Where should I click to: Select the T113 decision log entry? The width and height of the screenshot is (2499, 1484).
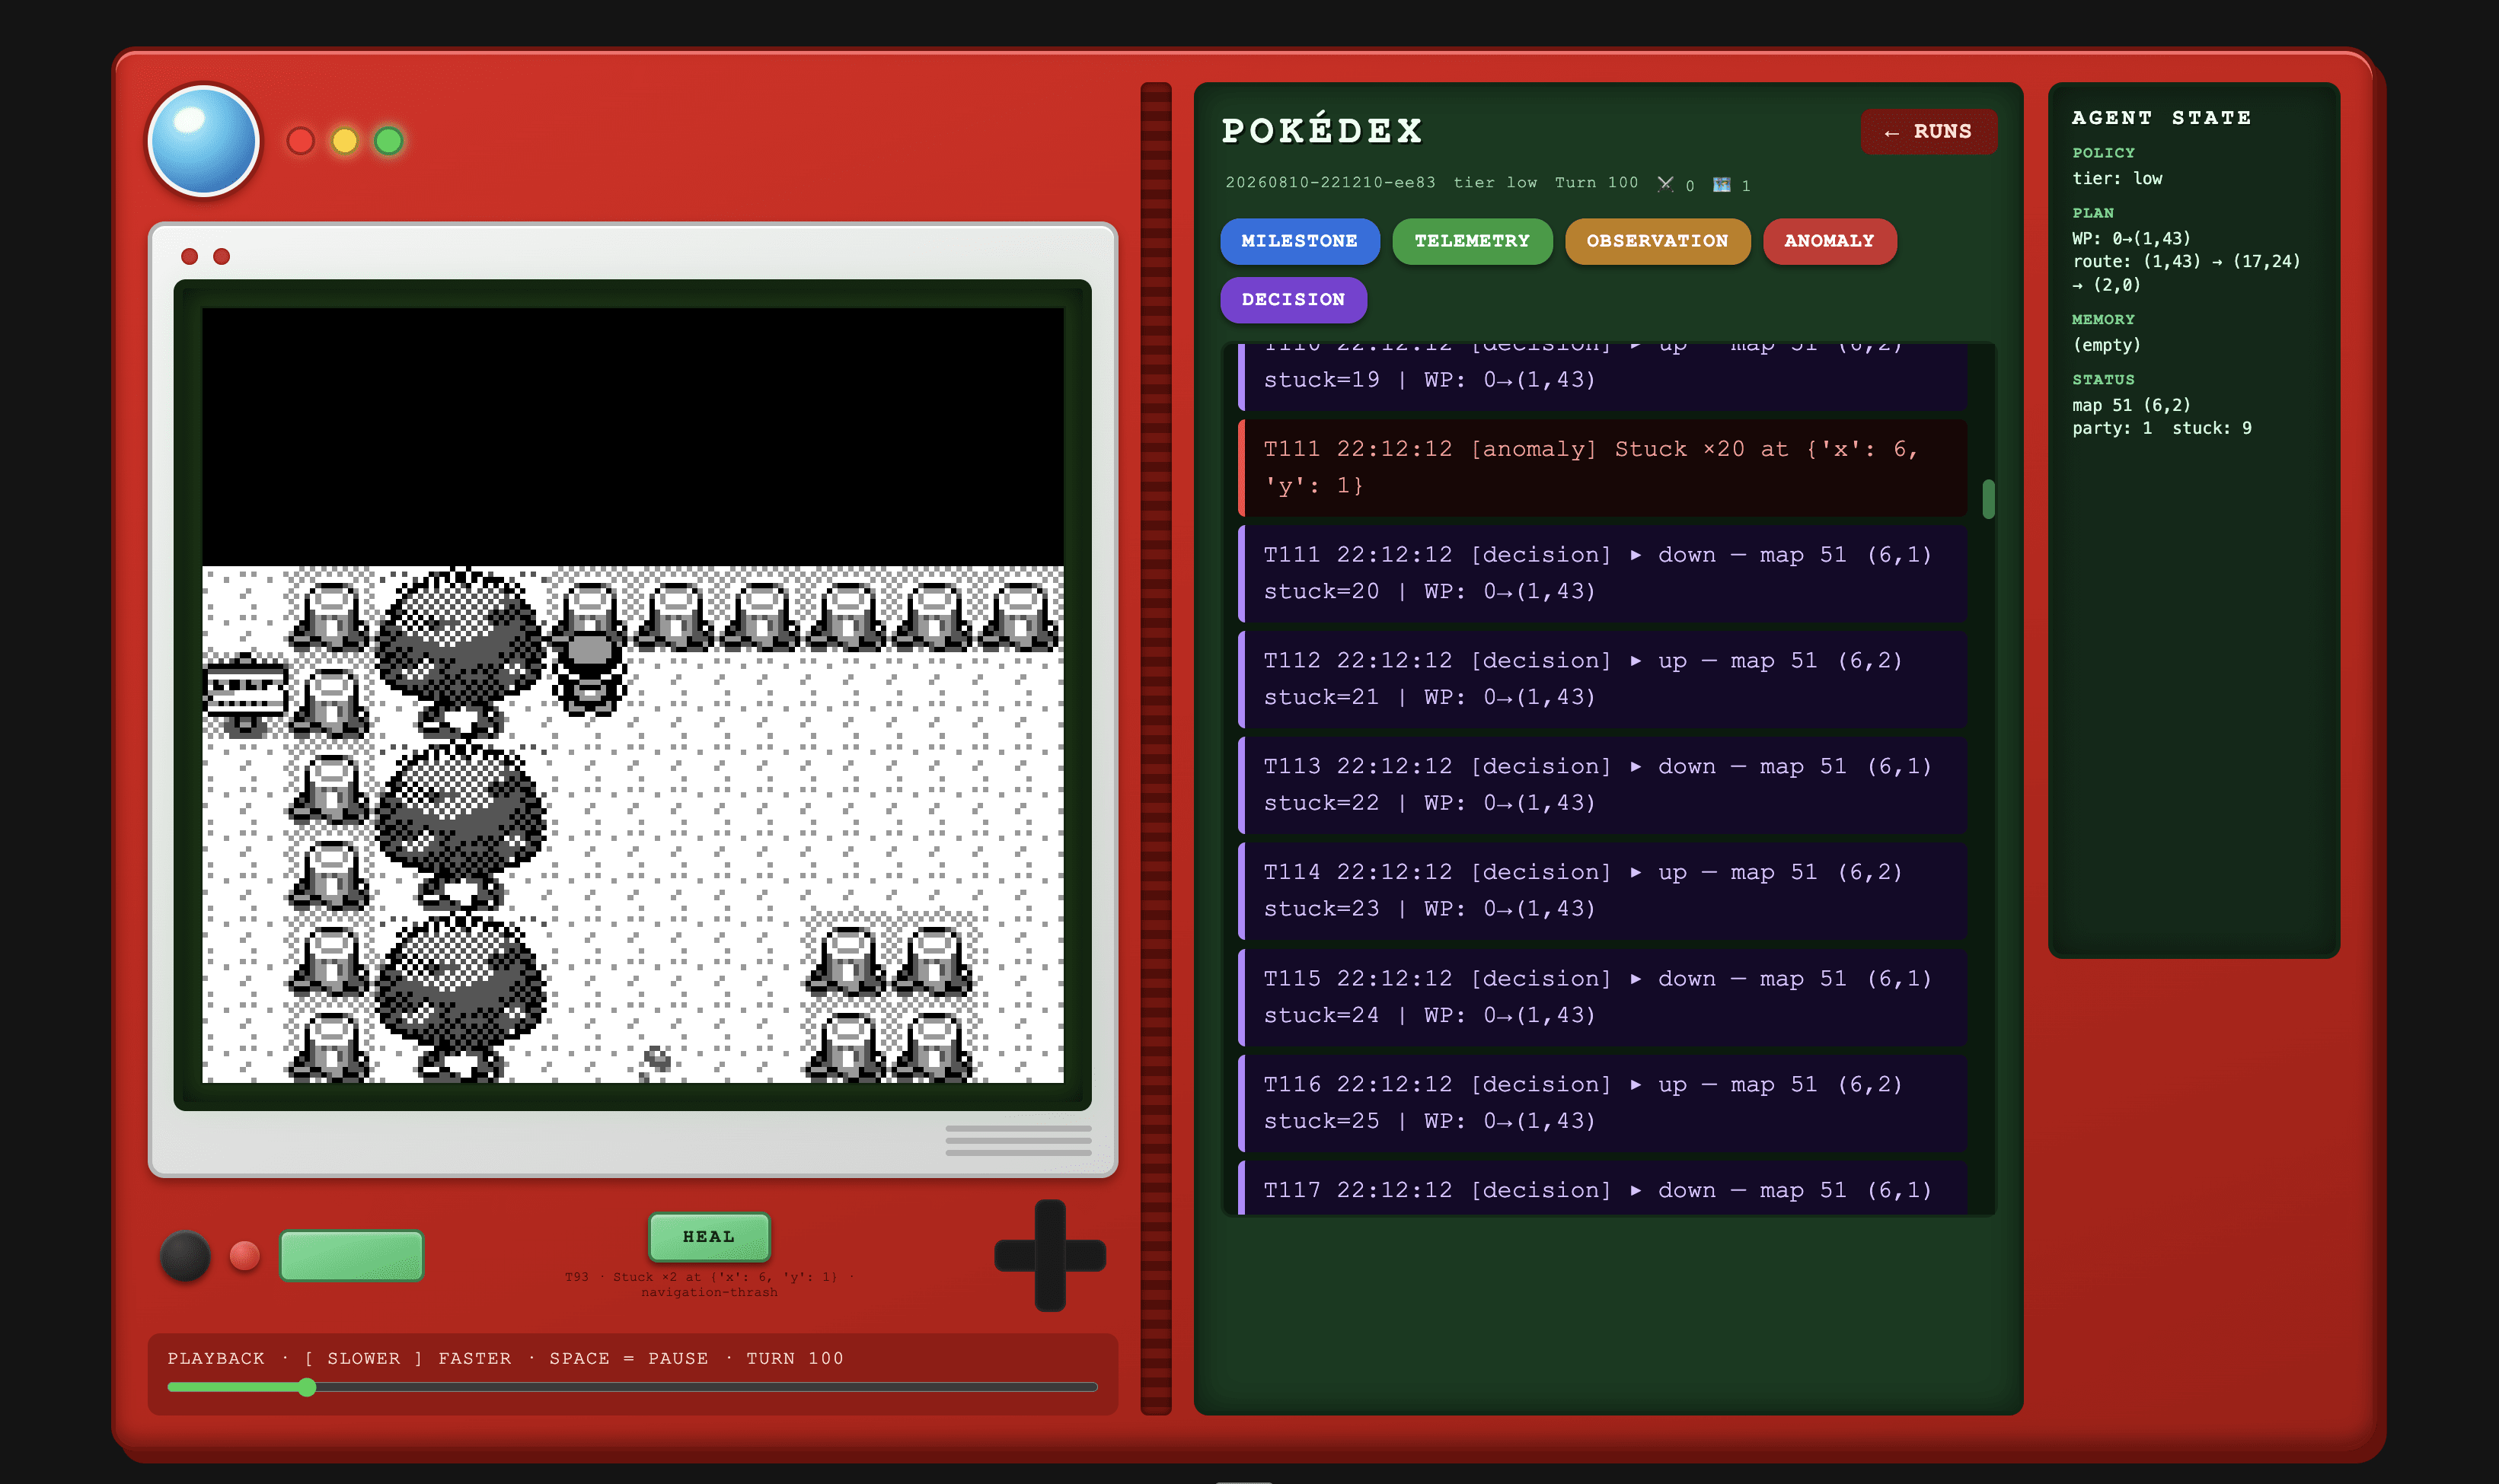(1601, 785)
